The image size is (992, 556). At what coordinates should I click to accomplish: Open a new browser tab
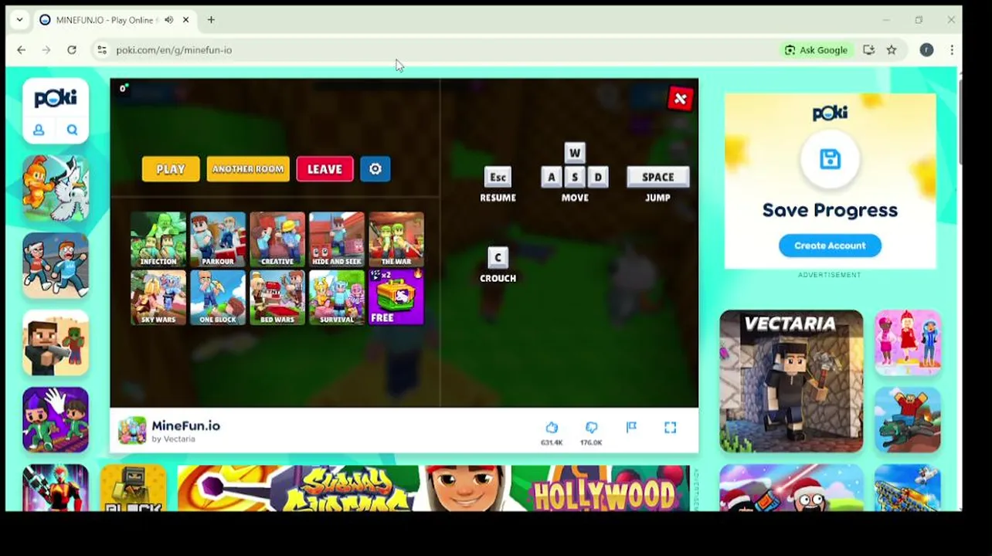point(211,20)
